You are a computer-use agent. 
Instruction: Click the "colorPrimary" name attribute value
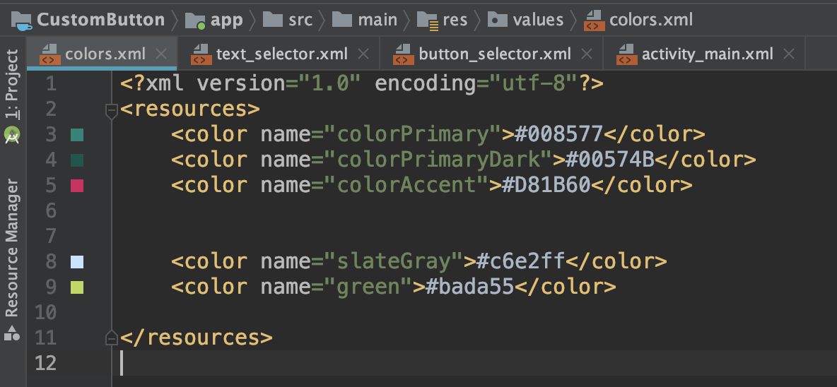pyautogui.click(x=413, y=134)
